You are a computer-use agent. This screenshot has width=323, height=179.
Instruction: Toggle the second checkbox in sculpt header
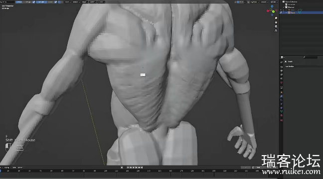pos(56,2)
